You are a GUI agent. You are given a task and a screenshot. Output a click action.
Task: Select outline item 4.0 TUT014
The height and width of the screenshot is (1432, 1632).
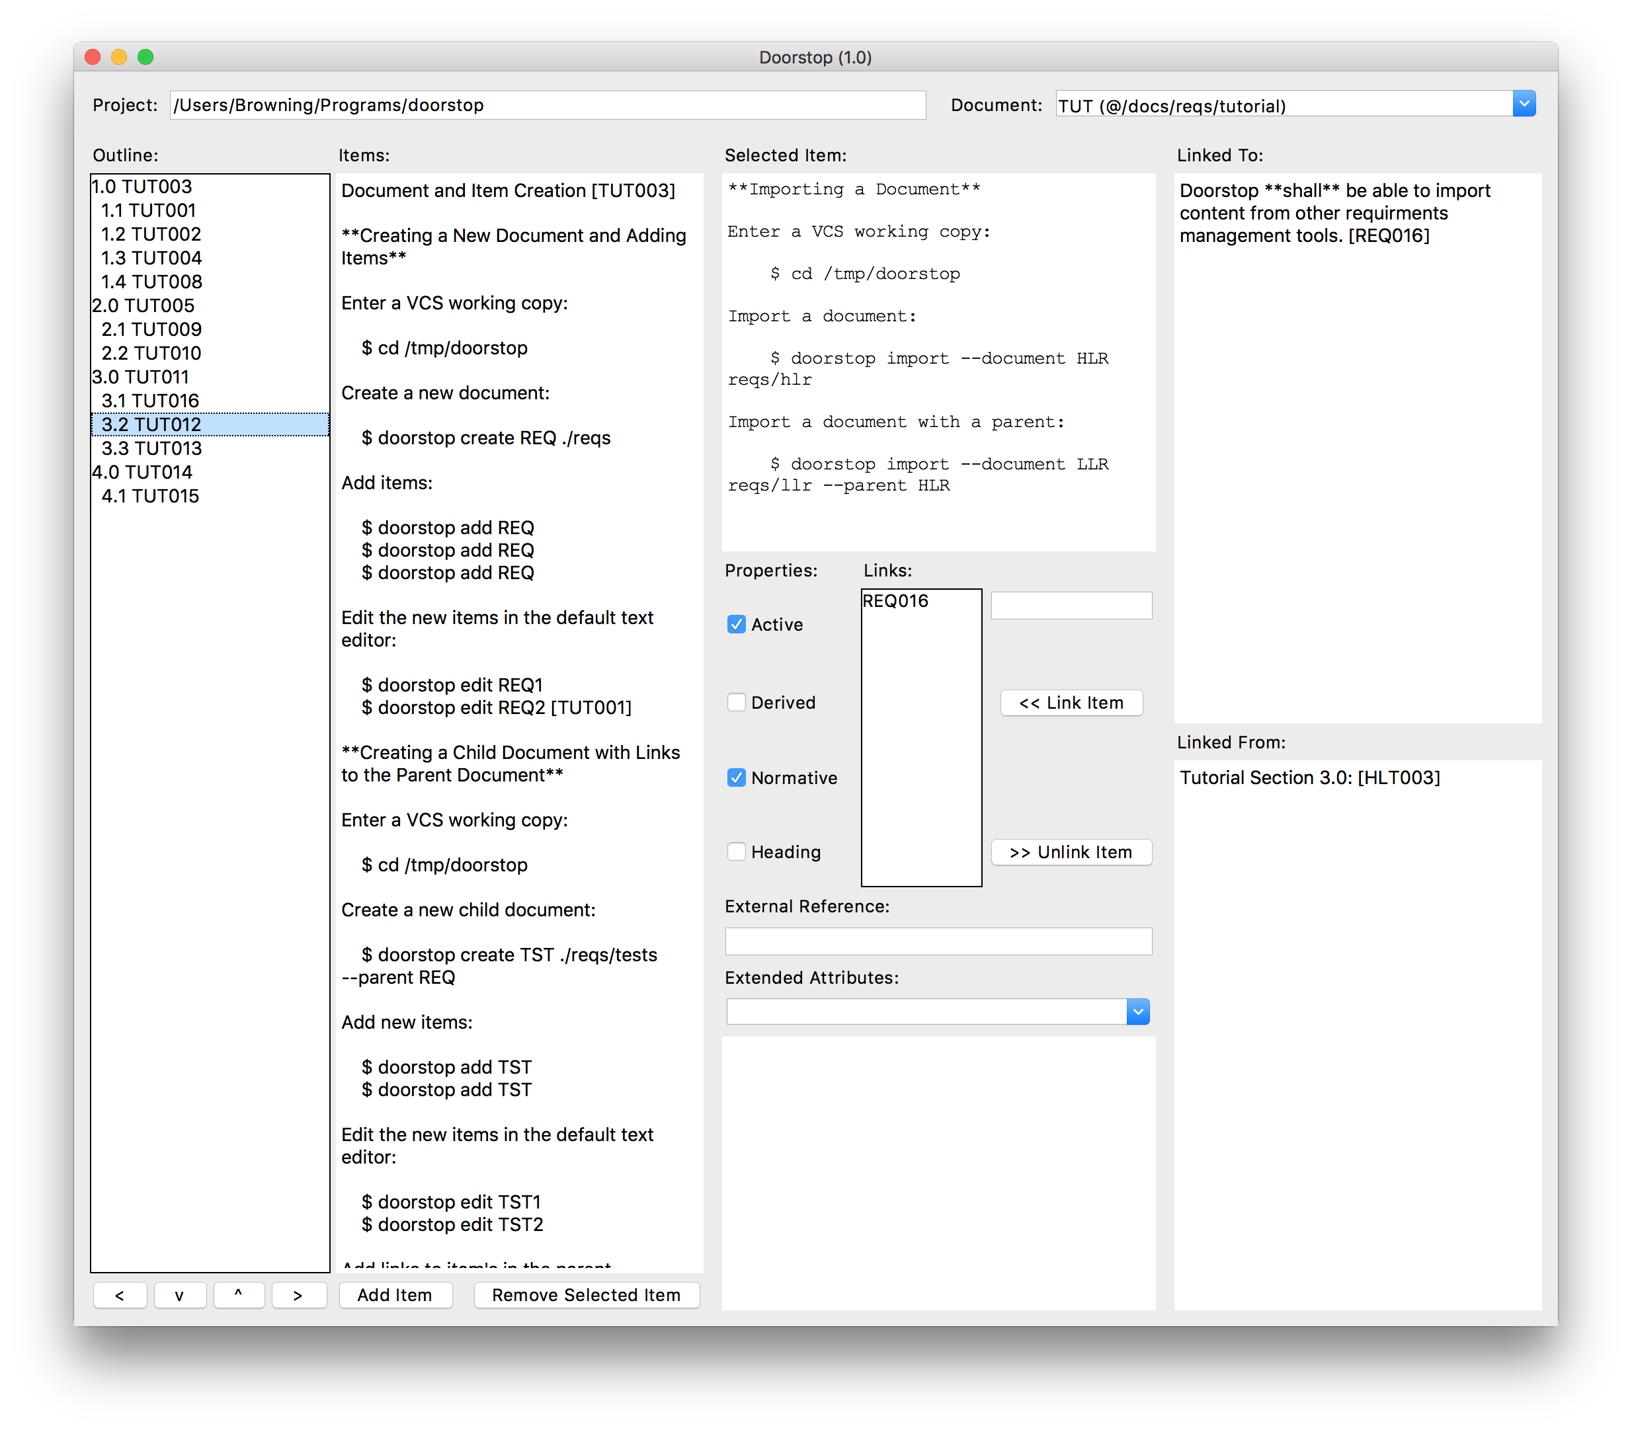(x=210, y=472)
